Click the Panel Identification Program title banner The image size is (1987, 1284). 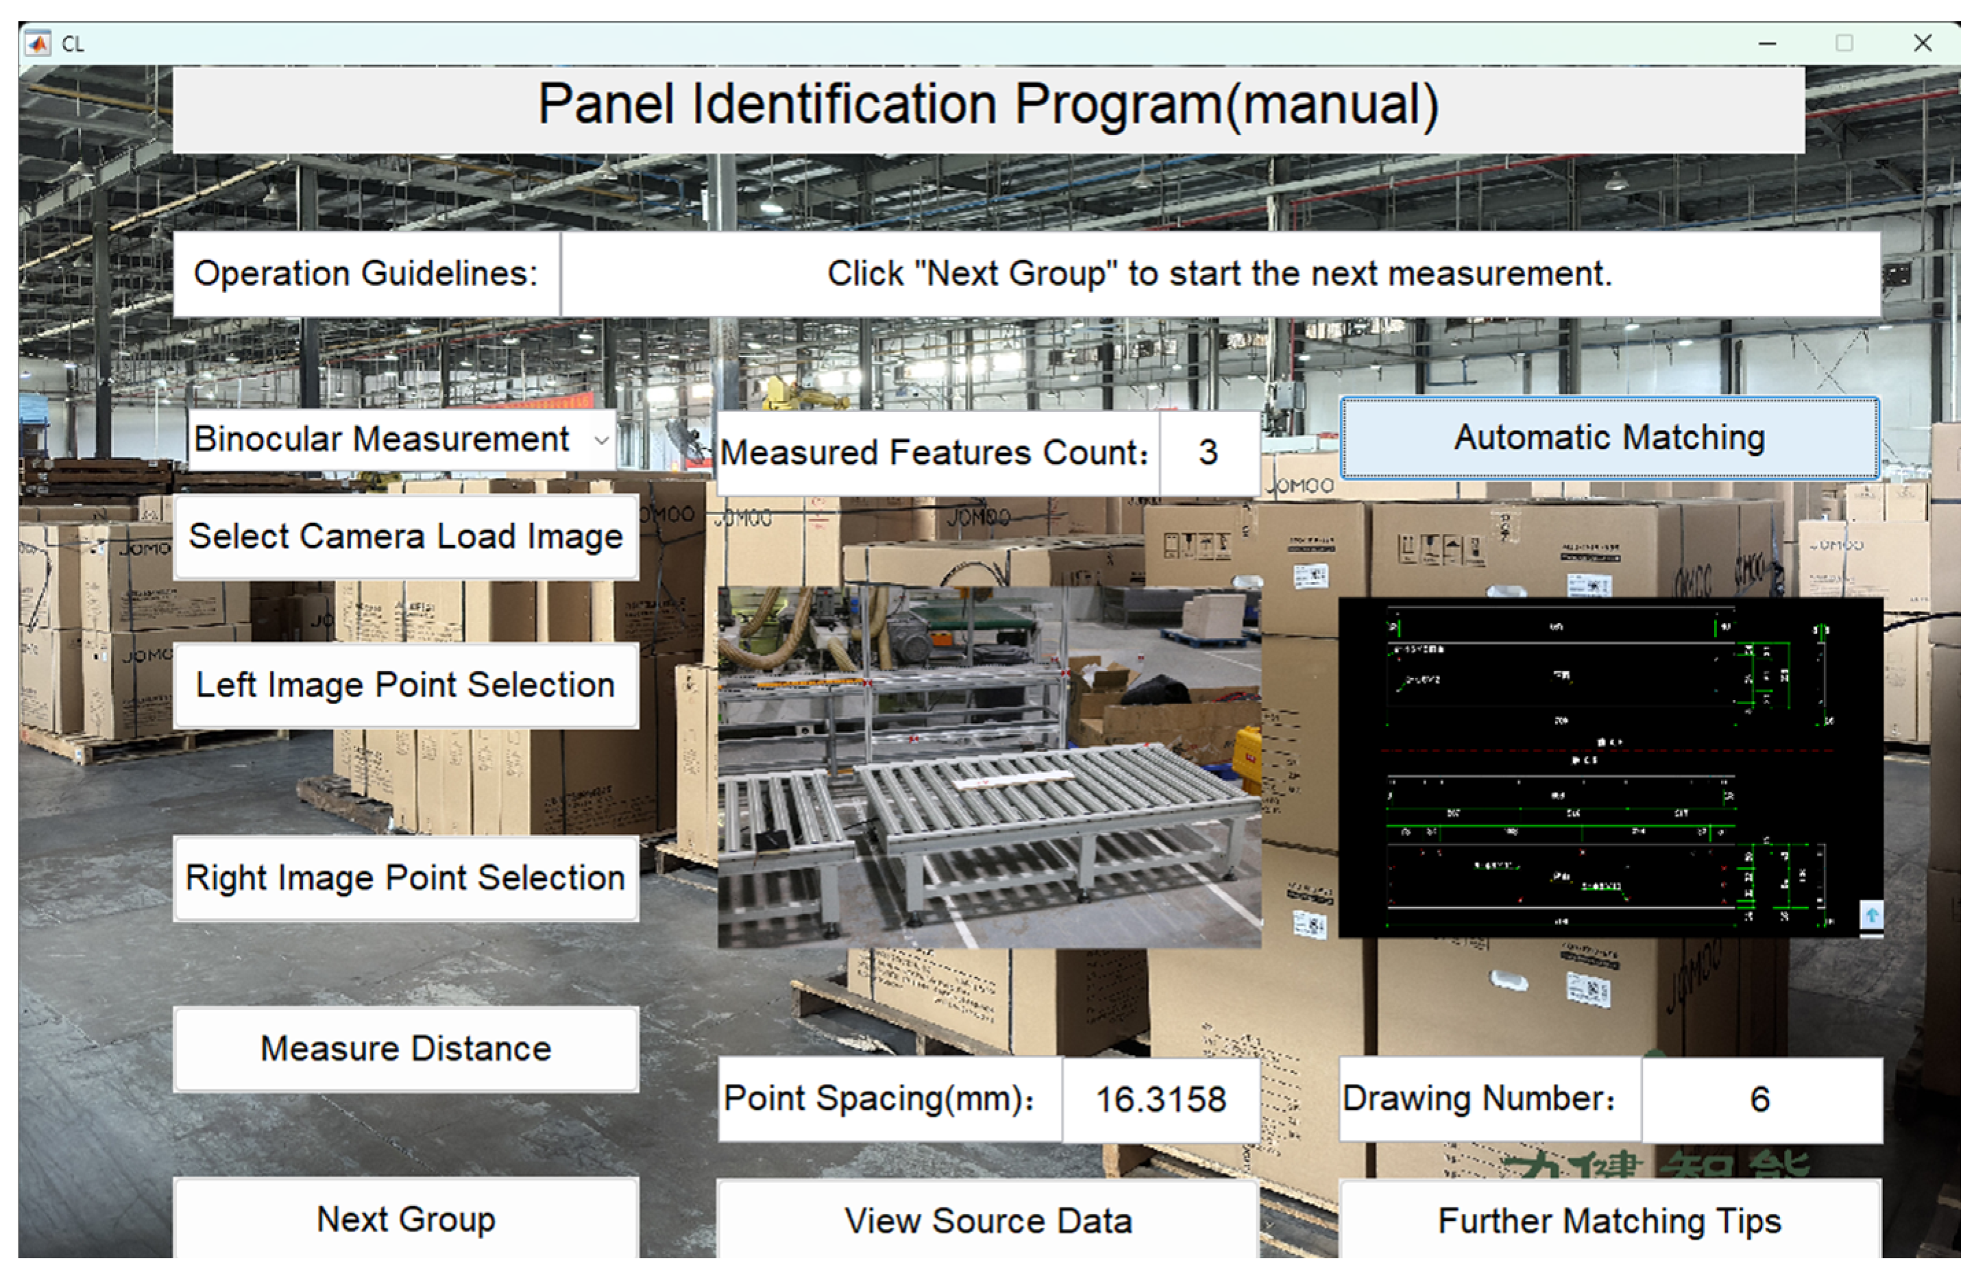pos(988,107)
